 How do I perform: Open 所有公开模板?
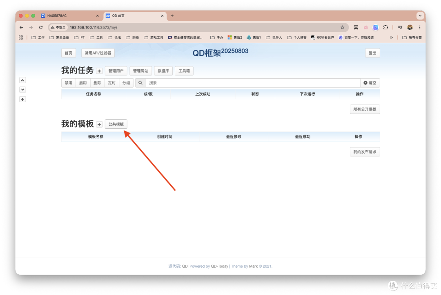(365, 109)
